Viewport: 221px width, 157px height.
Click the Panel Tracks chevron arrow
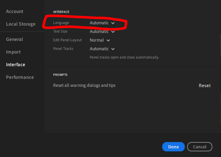click(x=113, y=49)
